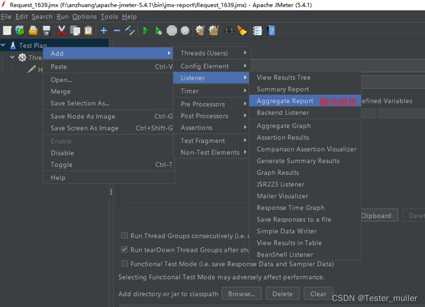Select Backend Listener entry
Image resolution: width=425 pixels, height=307 pixels.
tap(305, 113)
